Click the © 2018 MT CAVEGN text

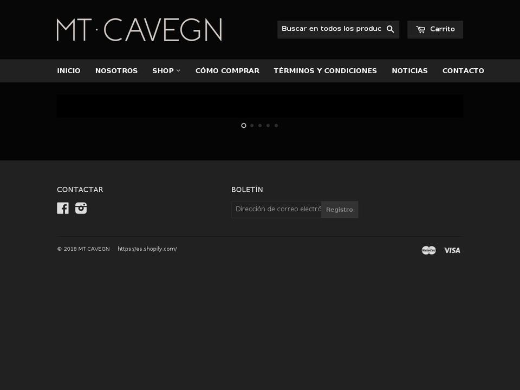click(83, 249)
